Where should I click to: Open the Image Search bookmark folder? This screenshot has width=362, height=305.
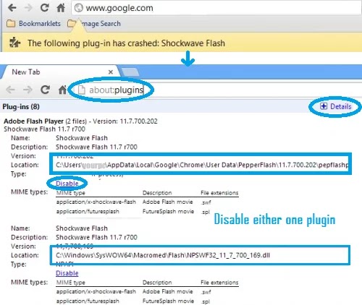pos(94,24)
